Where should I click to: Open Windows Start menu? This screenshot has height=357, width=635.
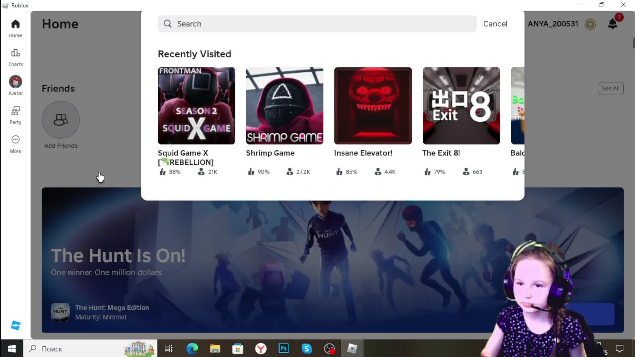point(12,349)
